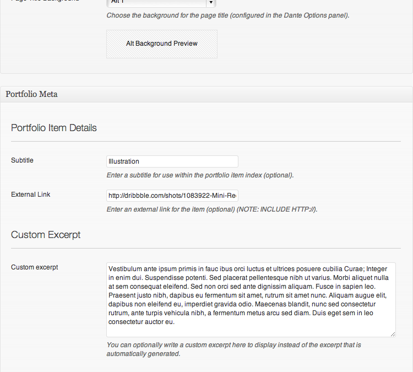The image size is (413, 372).
Task: Click the textarea resize handle corner
Action: click(393, 334)
